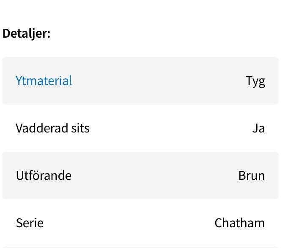Open the Ytmaterial link
The width and height of the screenshot is (299, 248).
point(44,81)
